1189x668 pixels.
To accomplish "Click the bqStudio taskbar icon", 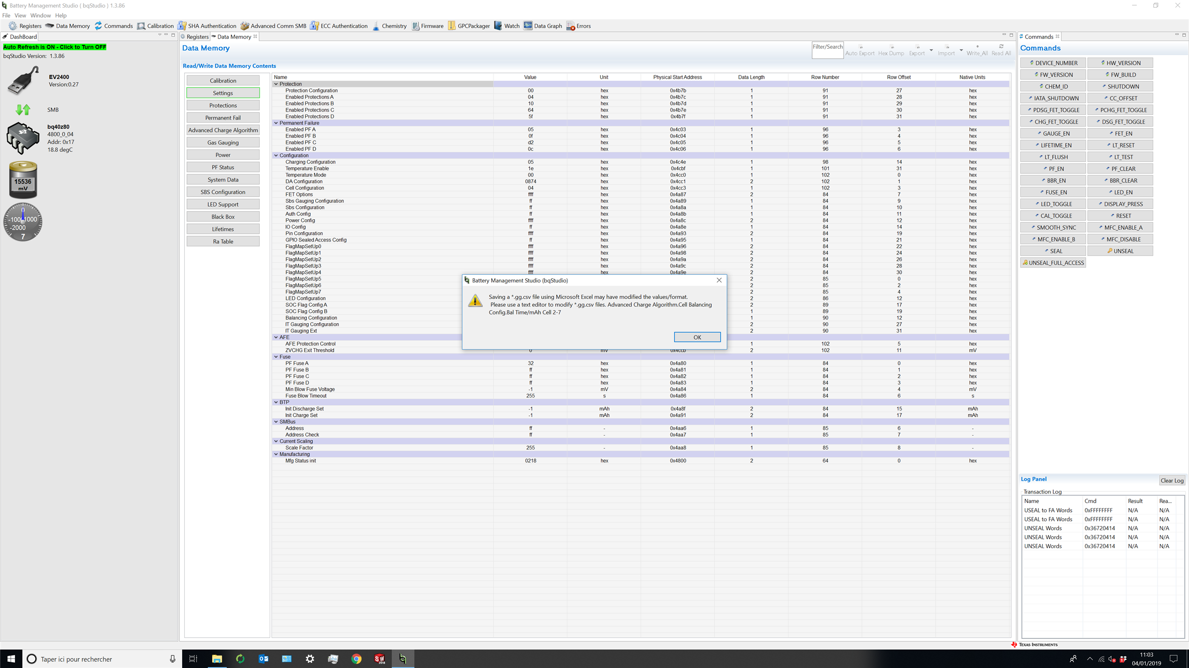I will tap(403, 658).
